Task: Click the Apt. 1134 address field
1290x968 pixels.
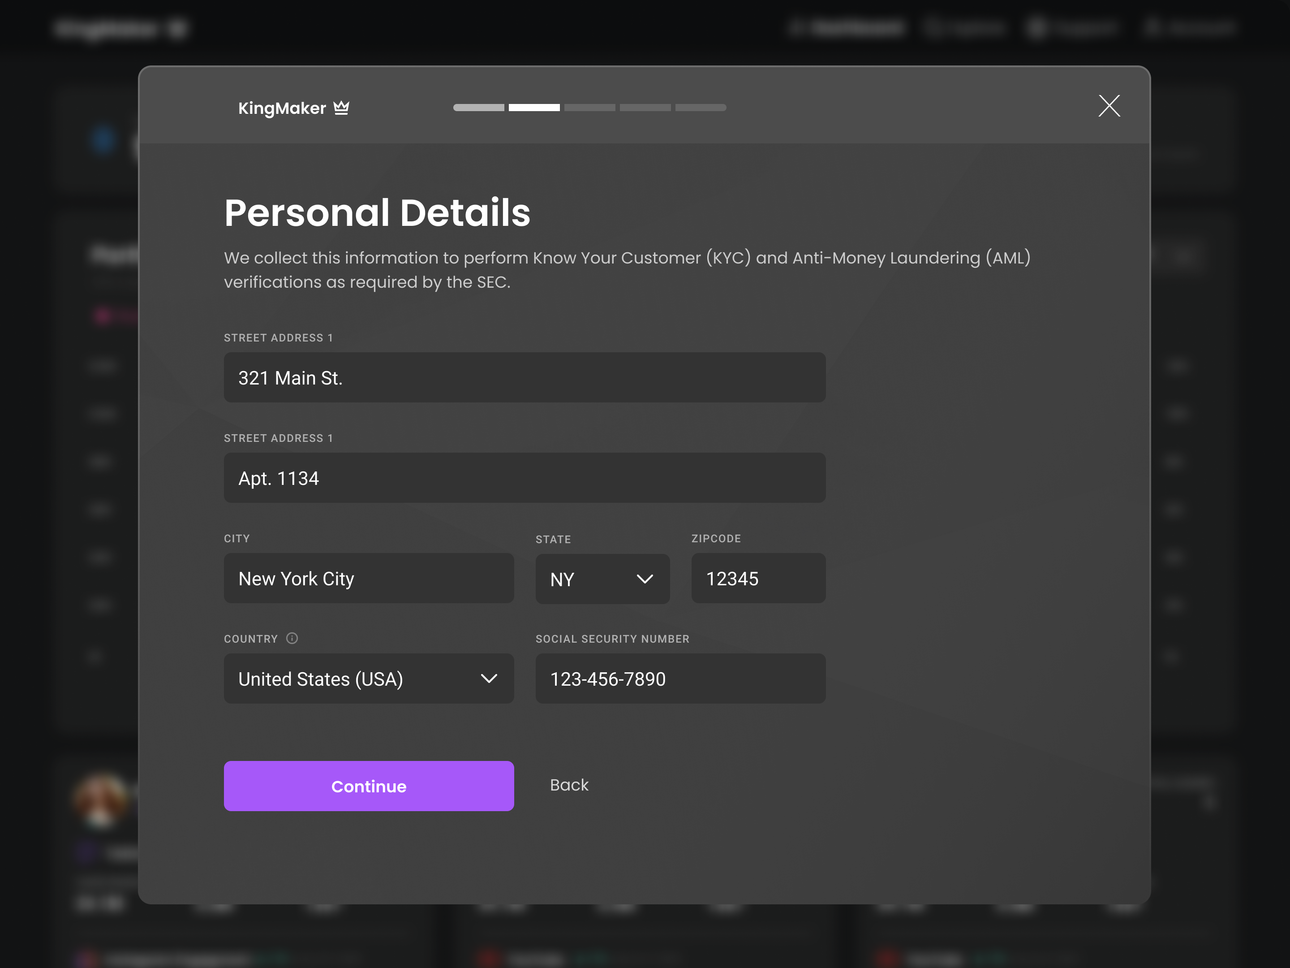Action: pos(524,478)
